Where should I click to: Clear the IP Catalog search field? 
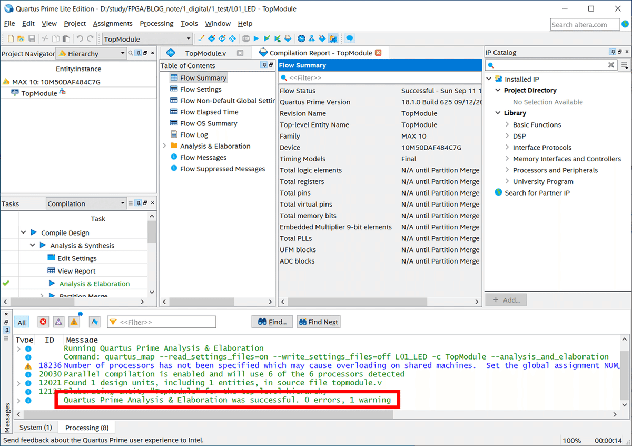click(611, 65)
